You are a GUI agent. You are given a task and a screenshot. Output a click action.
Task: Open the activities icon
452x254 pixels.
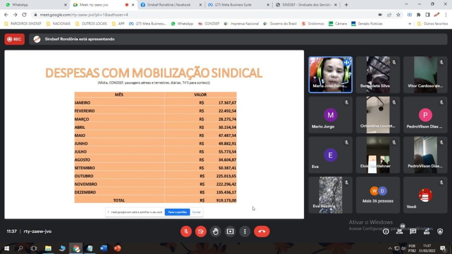426,231
